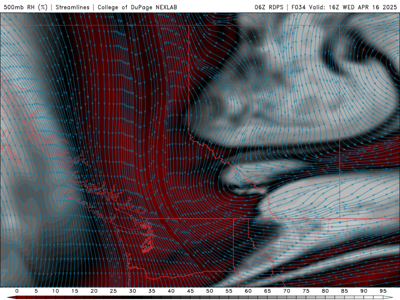The image size is (400, 300).
Task: Click the "500mb RH (%)" title text
Action: [25, 7]
